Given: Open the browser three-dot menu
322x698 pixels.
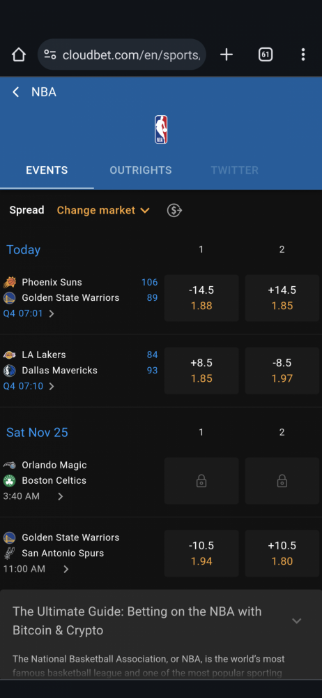Looking at the screenshot, I should point(303,54).
